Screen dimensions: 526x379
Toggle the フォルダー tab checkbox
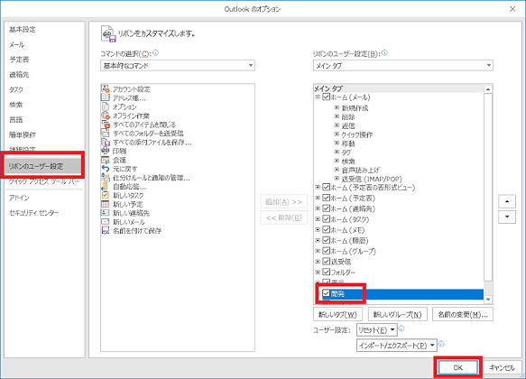tap(326, 272)
